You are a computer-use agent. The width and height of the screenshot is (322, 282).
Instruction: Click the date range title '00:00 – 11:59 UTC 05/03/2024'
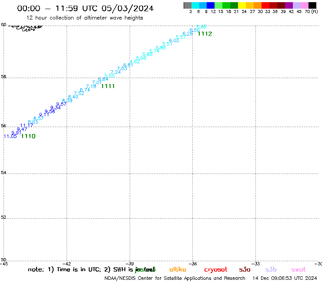coord(85,8)
